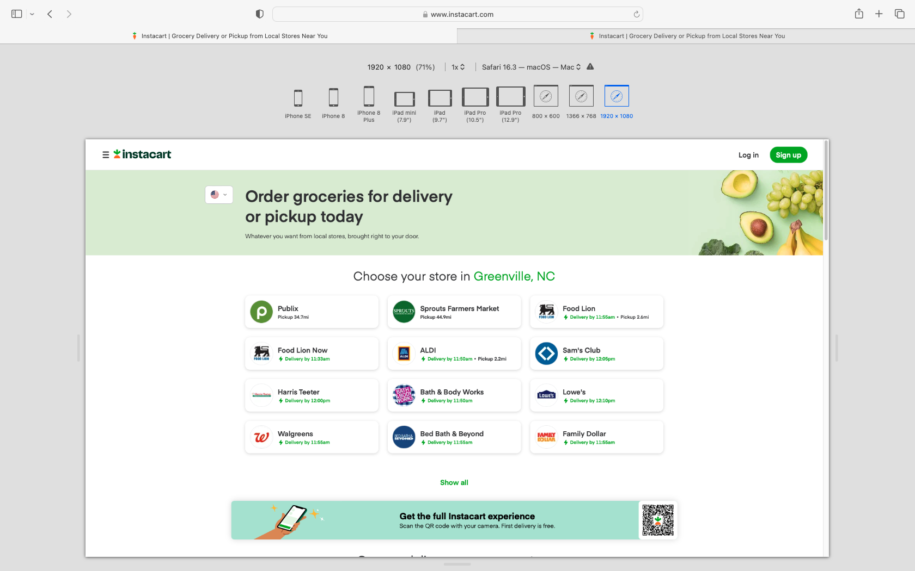Click the Instacart QR code image
This screenshot has height=571, width=915.
[x=658, y=520]
